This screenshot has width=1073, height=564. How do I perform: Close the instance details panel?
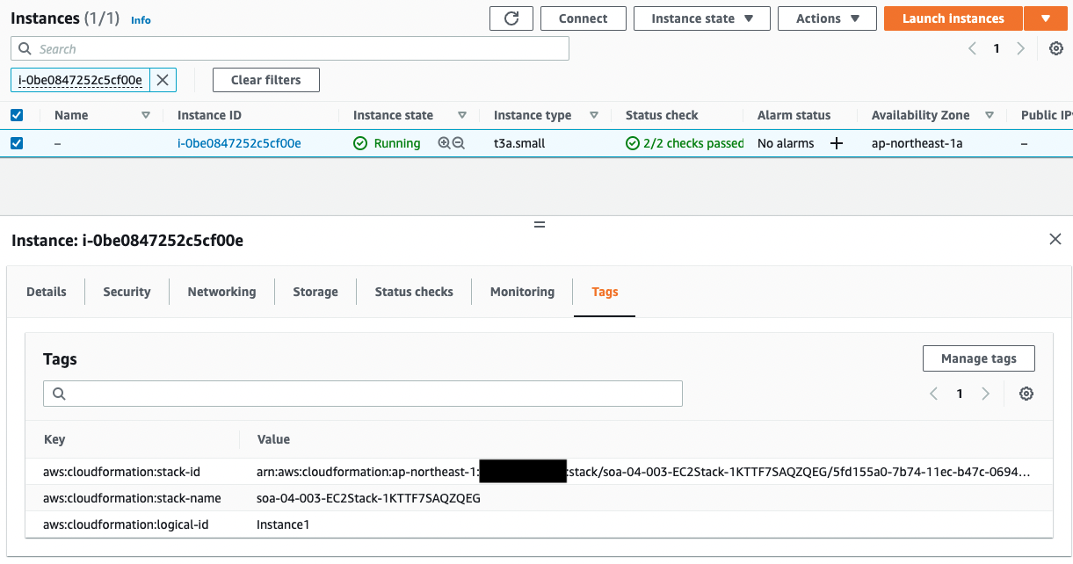(x=1055, y=239)
